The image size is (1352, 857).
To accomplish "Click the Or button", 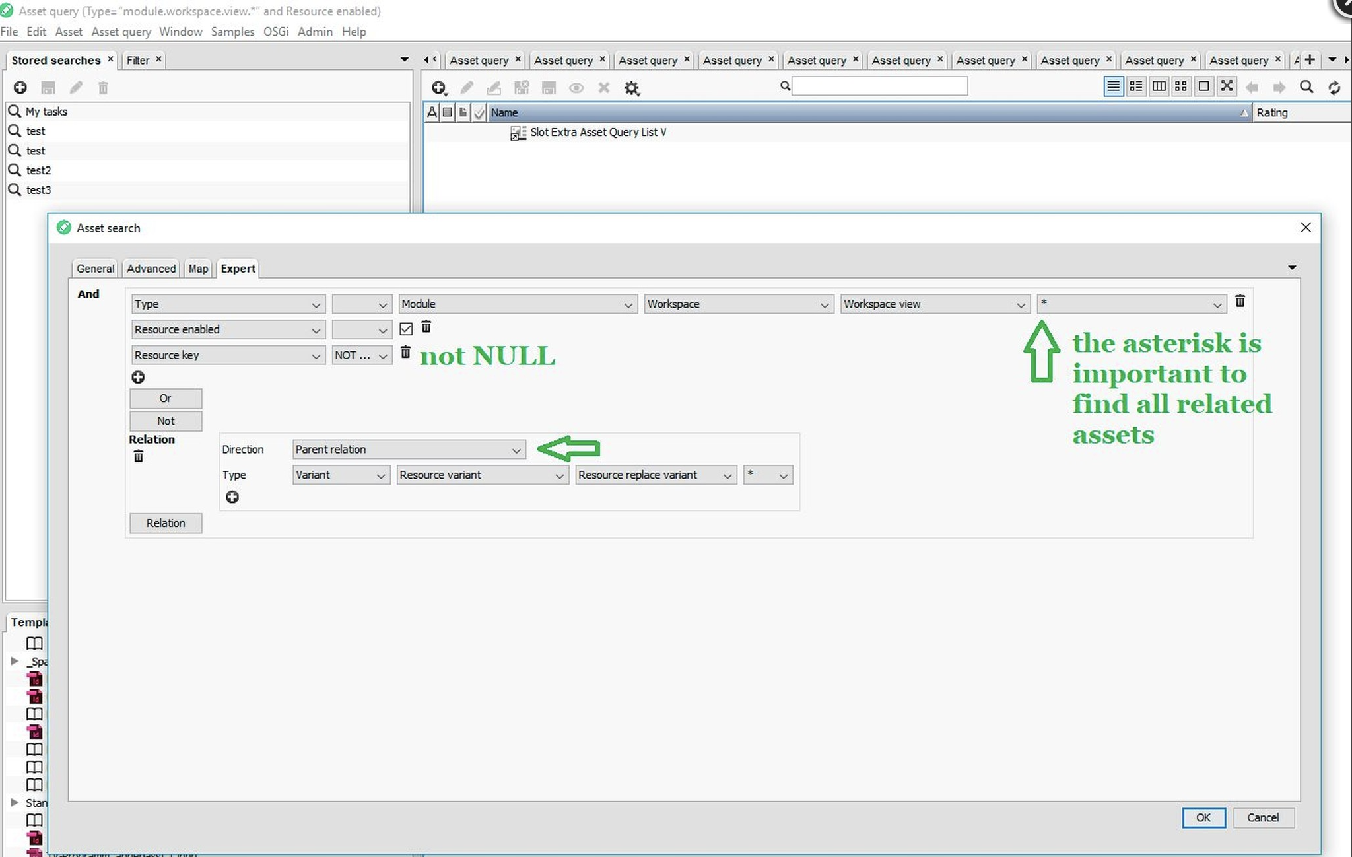I will coord(166,399).
